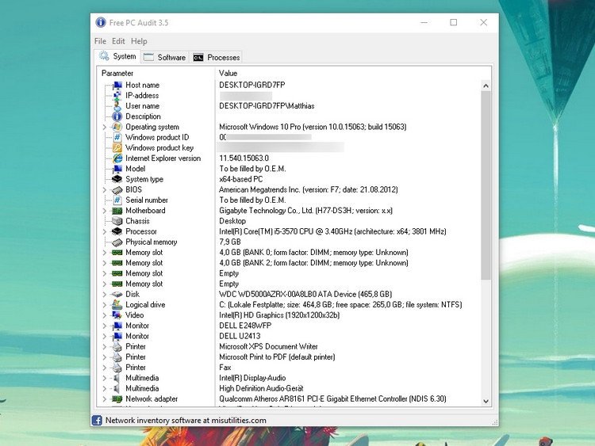Viewport: 595px width, 446px height.
Task: Select the 7,9 GB physical memory value
Action: click(230, 242)
